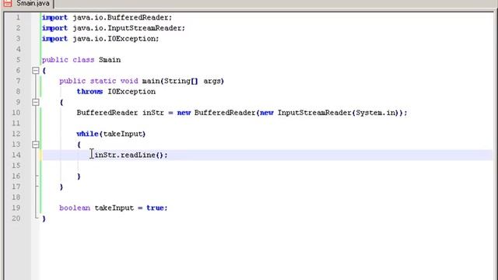Click the takeInput declaration on line 19
Screen dimensions: 498x280
click(114, 208)
